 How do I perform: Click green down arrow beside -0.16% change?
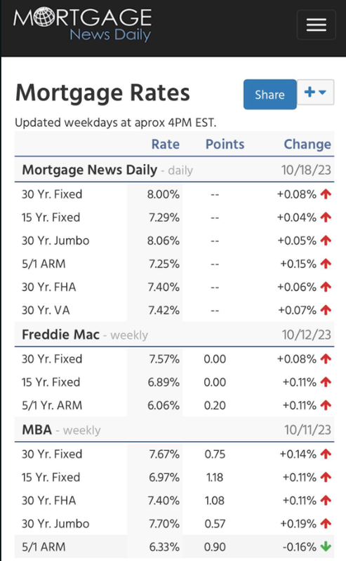[x=326, y=547]
